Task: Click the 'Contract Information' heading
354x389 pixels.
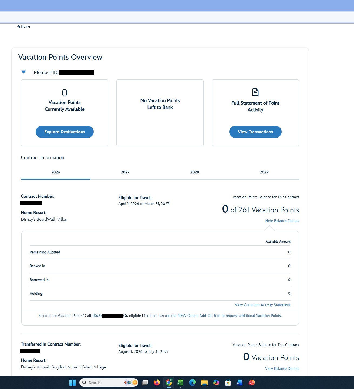Action: (x=43, y=157)
